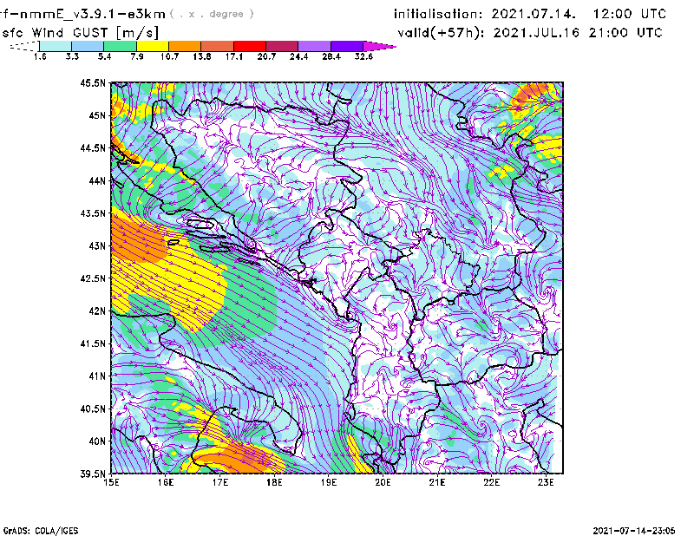
Task: Click the longitude label "15E"
Action: [x=111, y=482]
